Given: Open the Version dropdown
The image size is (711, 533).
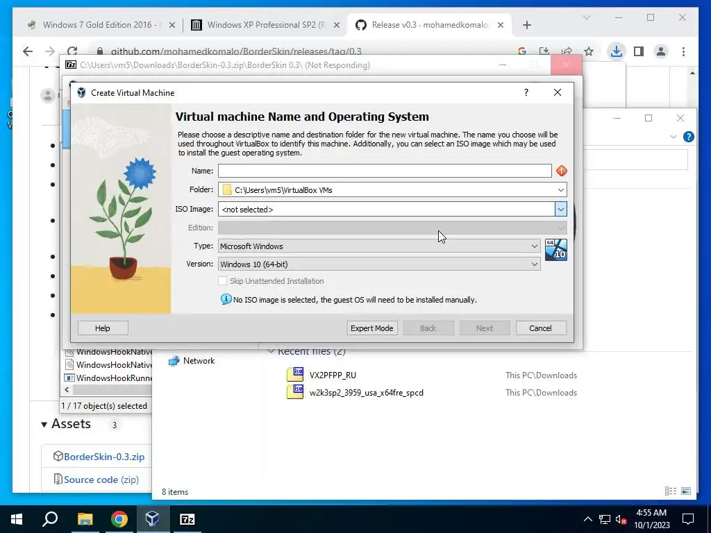Looking at the screenshot, I should (x=534, y=264).
